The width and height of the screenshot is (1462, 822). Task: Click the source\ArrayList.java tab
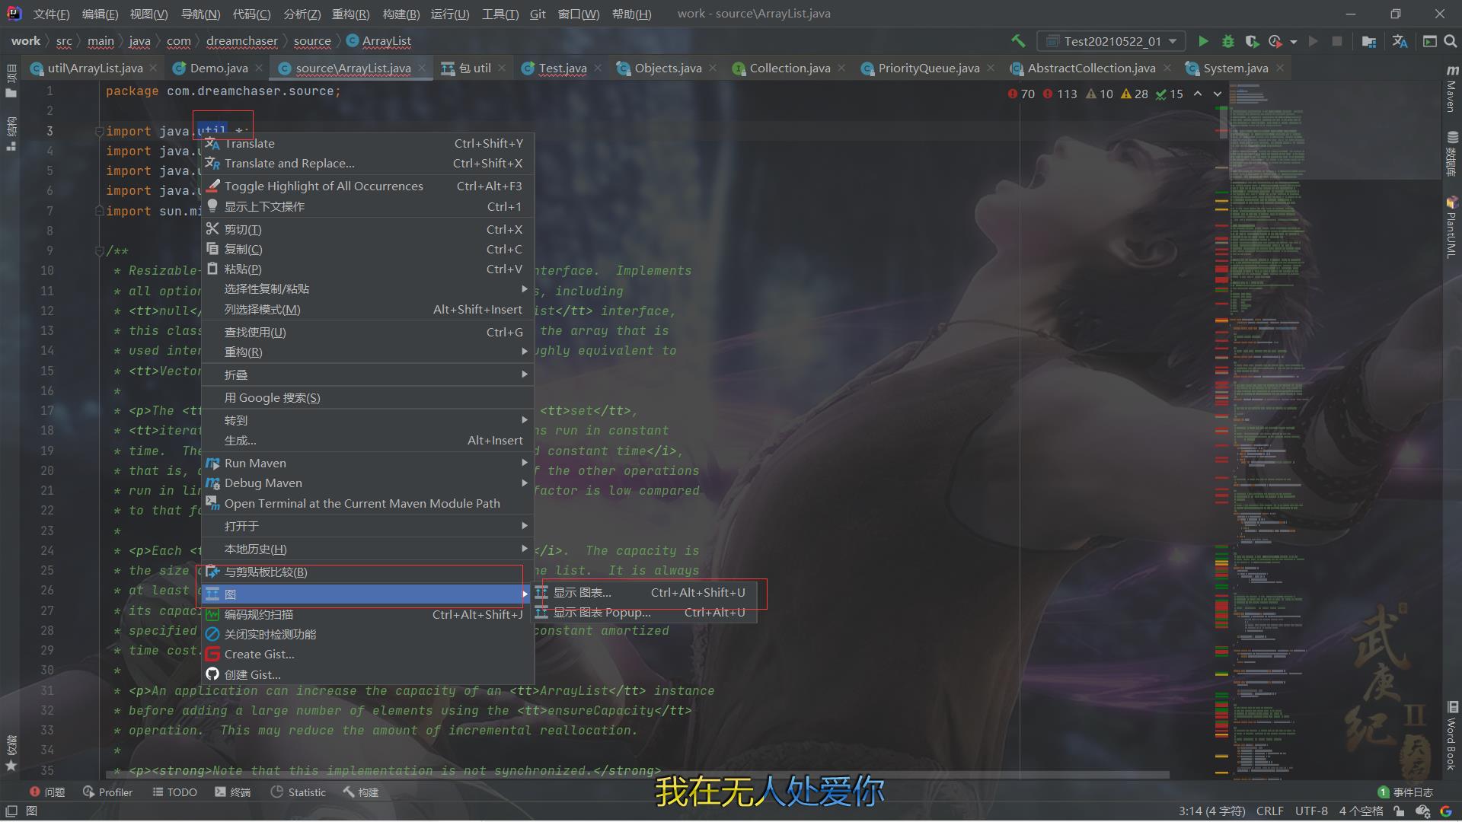[x=352, y=67]
